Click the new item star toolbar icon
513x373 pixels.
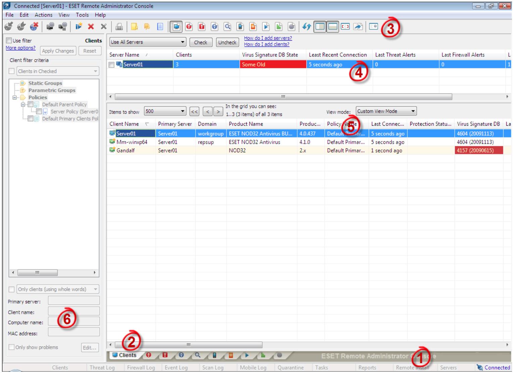(x=79, y=27)
